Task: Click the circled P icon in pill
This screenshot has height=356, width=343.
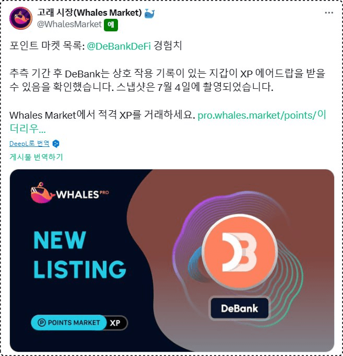Action: pyautogui.click(x=42, y=323)
